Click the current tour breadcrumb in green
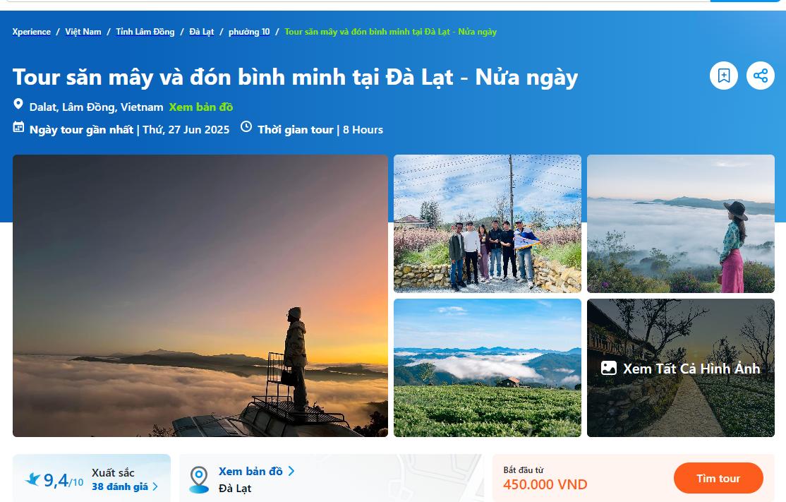Viewport: 786px width, 502px height. tap(390, 32)
